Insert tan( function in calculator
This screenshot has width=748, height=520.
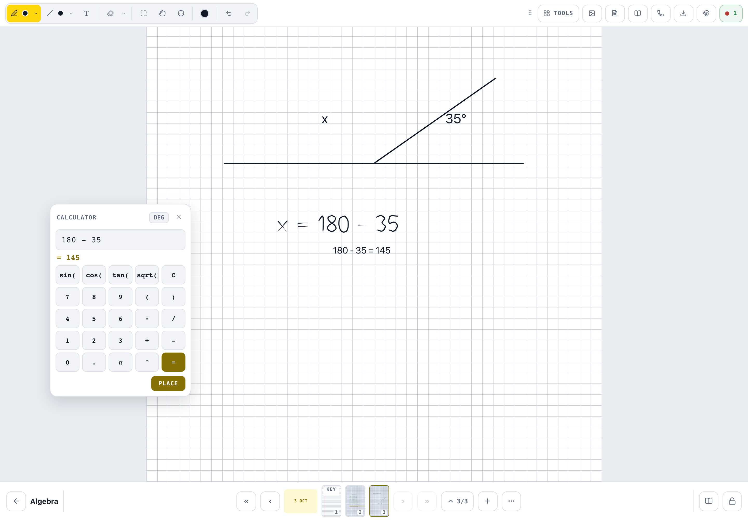121,275
